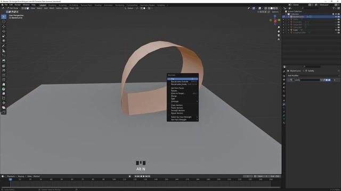Screen dimensions: 341x191
Task: Select the Measure tool
Action: point(4,51)
